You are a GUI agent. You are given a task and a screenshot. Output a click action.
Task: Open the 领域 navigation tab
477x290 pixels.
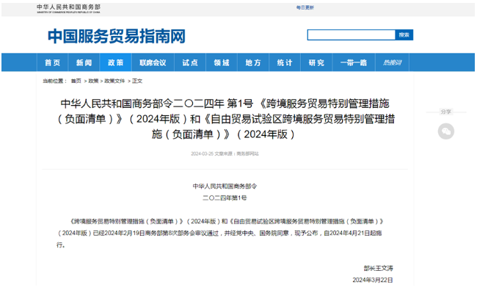coord(222,62)
